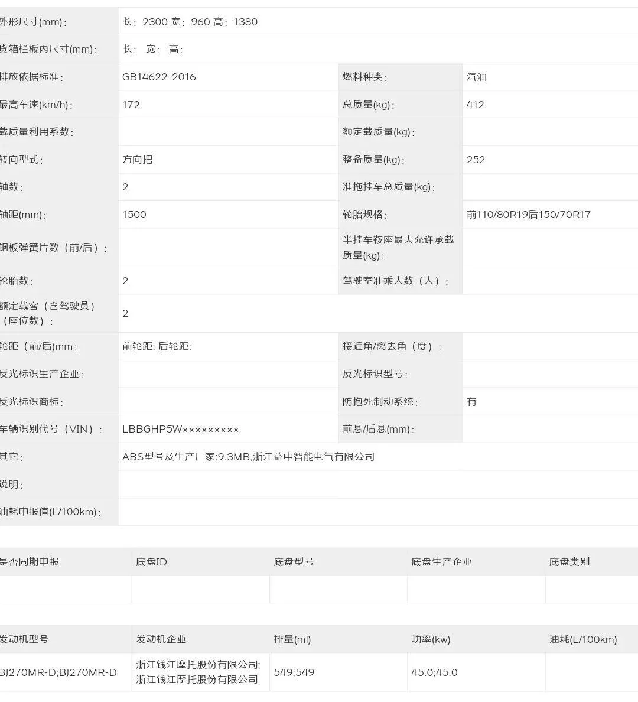Click the 是否同期申报 column header
The width and height of the screenshot is (638, 702).
click(29, 562)
